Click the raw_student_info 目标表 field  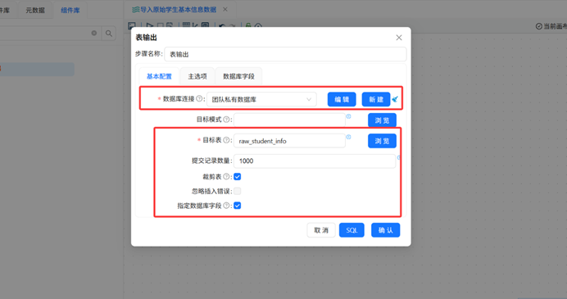point(290,141)
